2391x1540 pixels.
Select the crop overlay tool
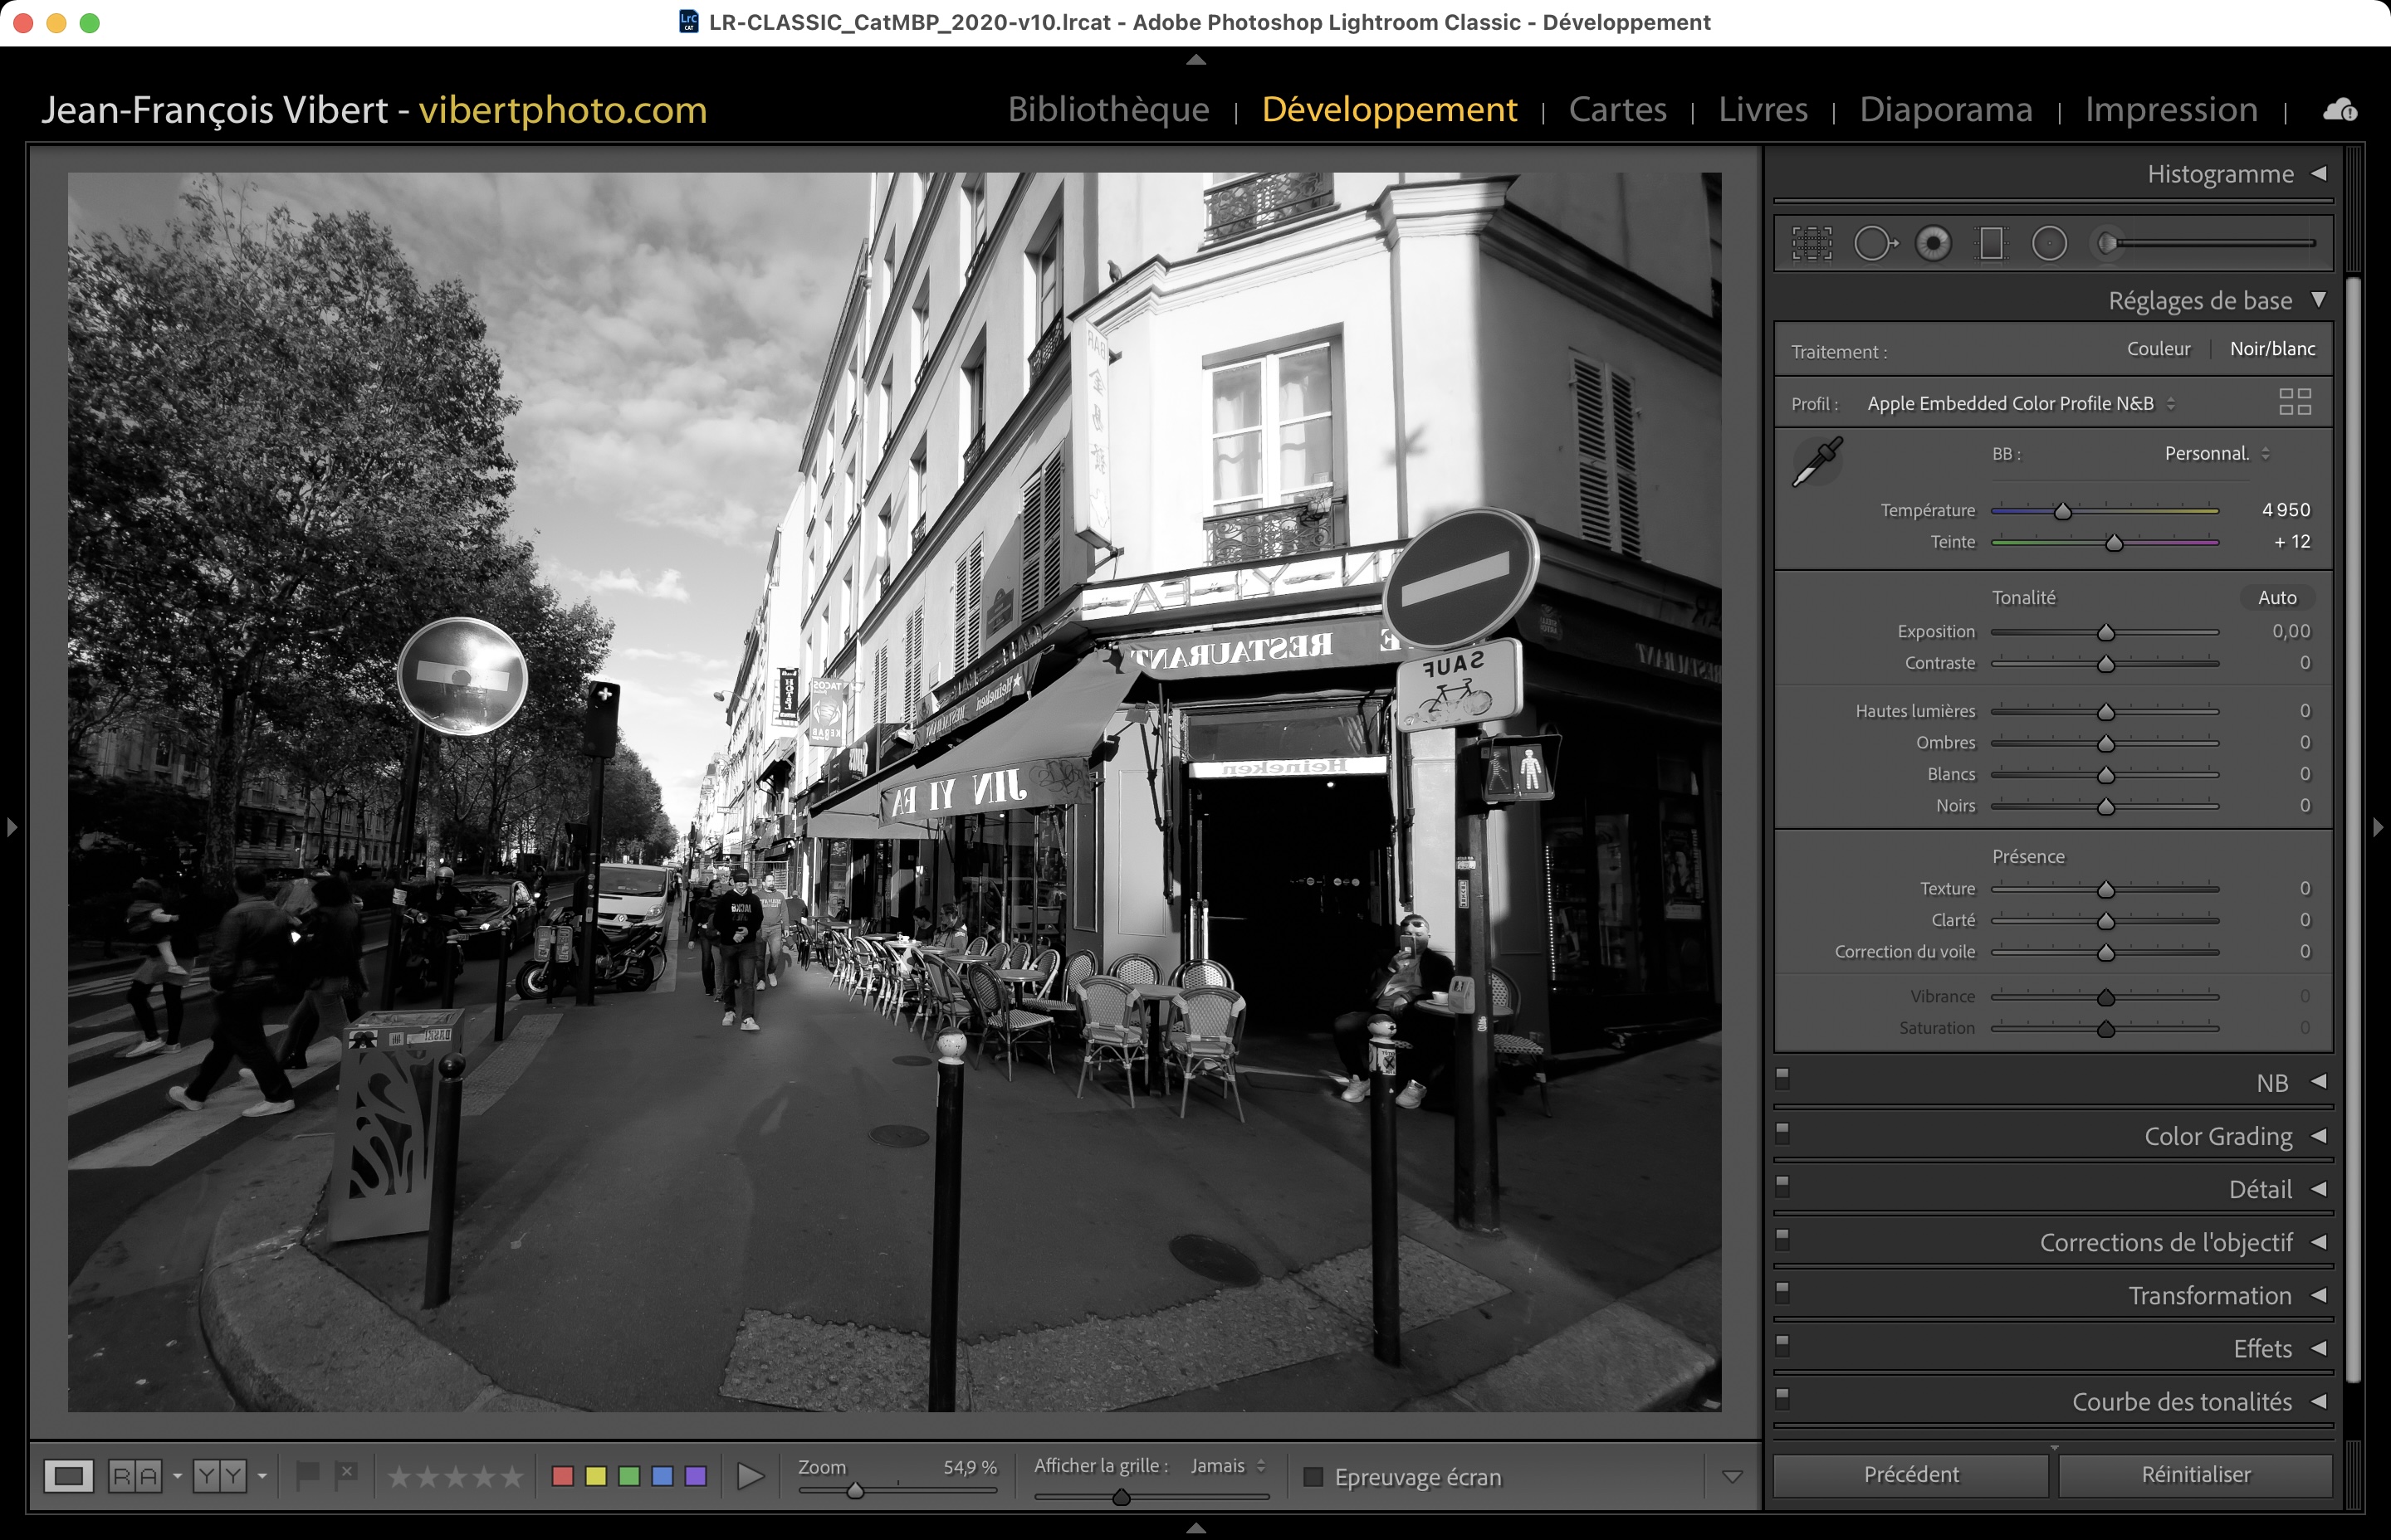(1811, 243)
